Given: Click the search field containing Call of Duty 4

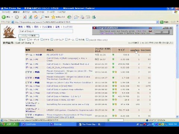Looking at the screenshot, I should pos(46,31).
